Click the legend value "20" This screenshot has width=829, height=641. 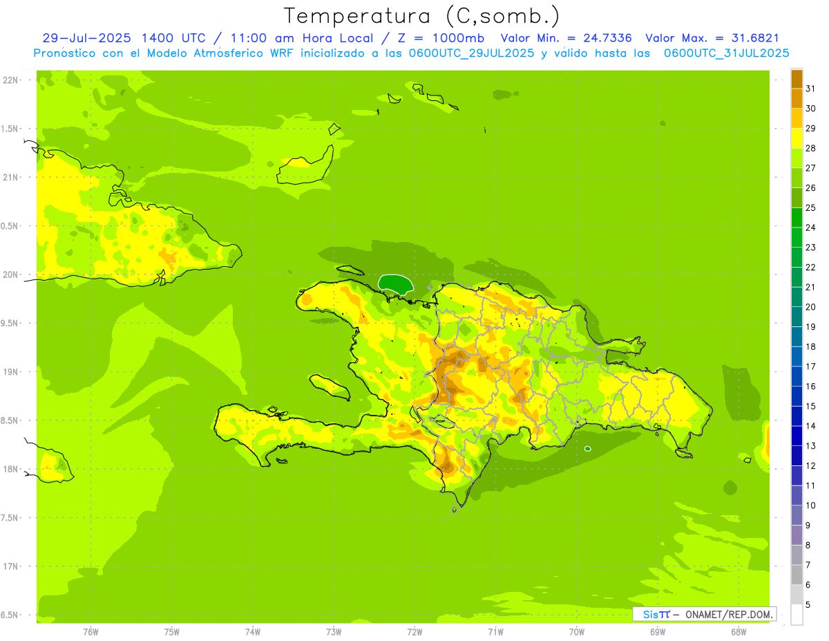[x=810, y=307]
